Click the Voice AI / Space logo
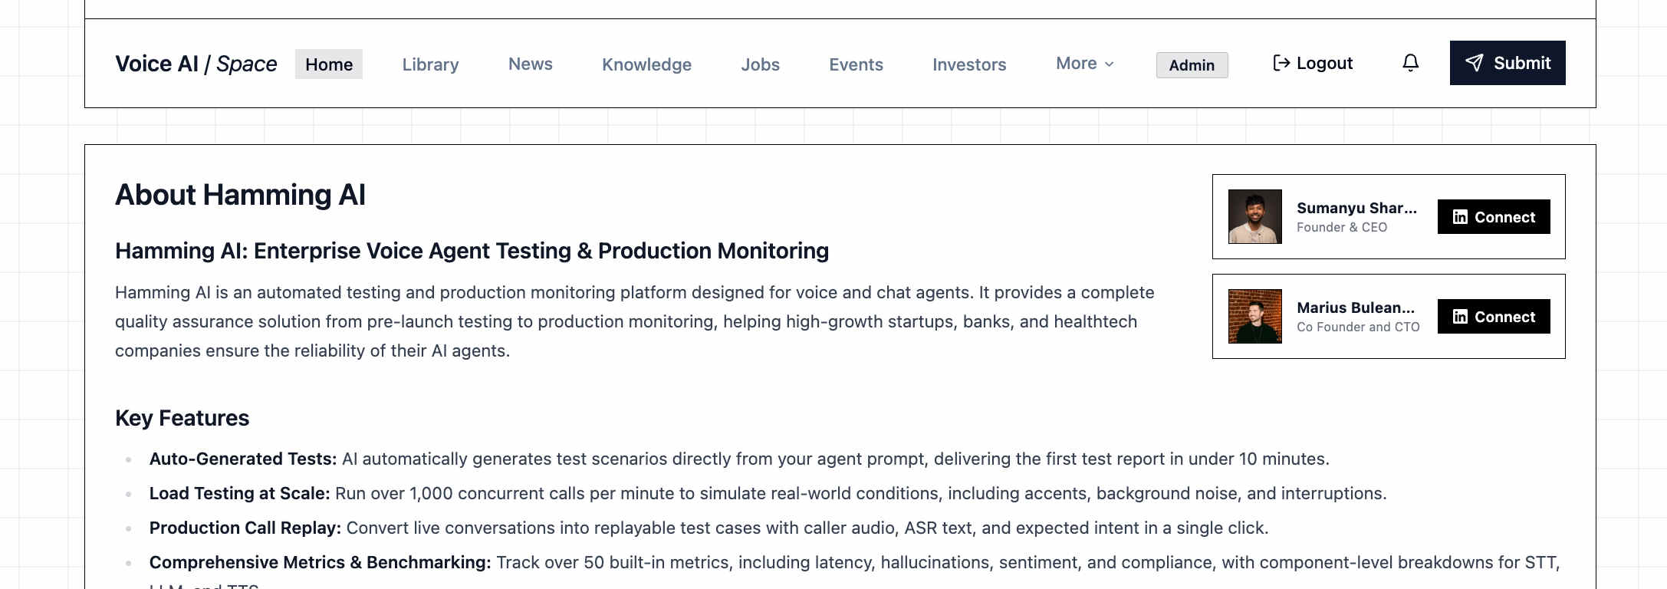Screen dimensions: 1667x589 (x=196, y=64)
